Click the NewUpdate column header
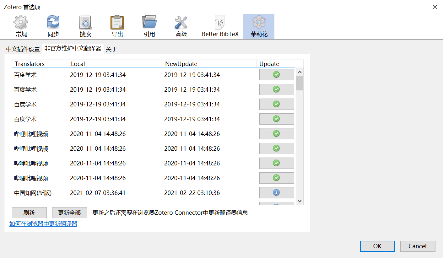Viewport: 443px width, 258px height. point(209,64)
